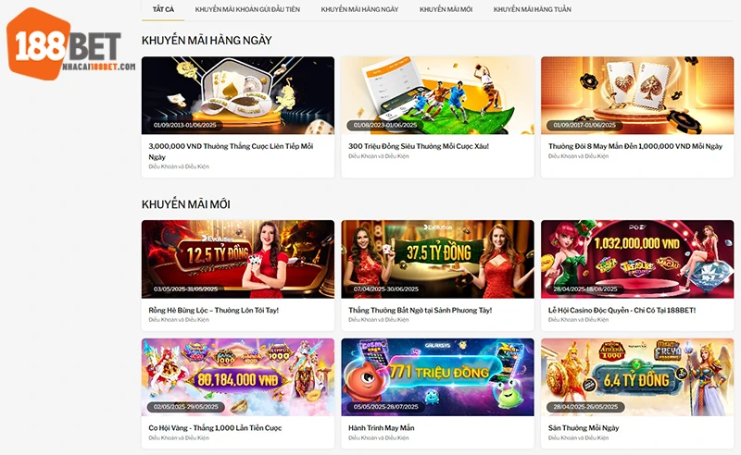Open Điều Khoản under Săn Thưởng Mỗi Ngày

coord(578,438)
